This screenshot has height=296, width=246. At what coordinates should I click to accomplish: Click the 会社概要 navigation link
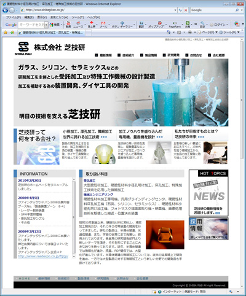[x=216, y=55]
